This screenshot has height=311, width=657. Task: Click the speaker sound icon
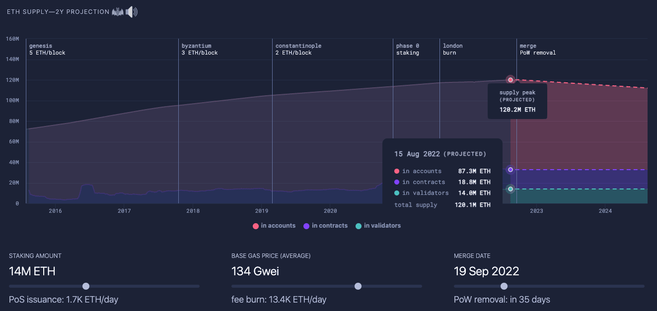tap(132, 11)
